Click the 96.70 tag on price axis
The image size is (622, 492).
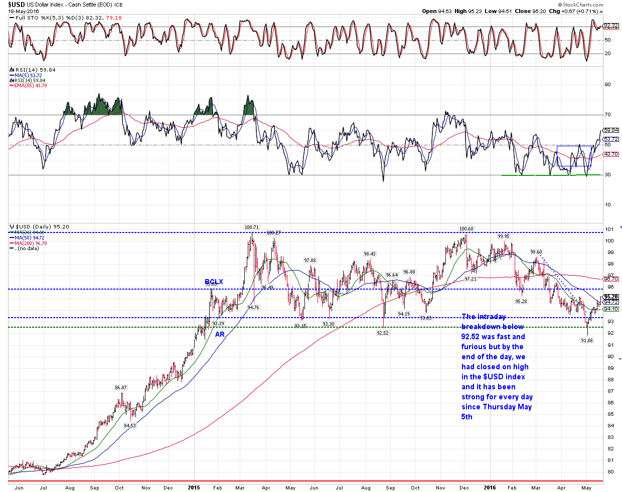(611, 279)
